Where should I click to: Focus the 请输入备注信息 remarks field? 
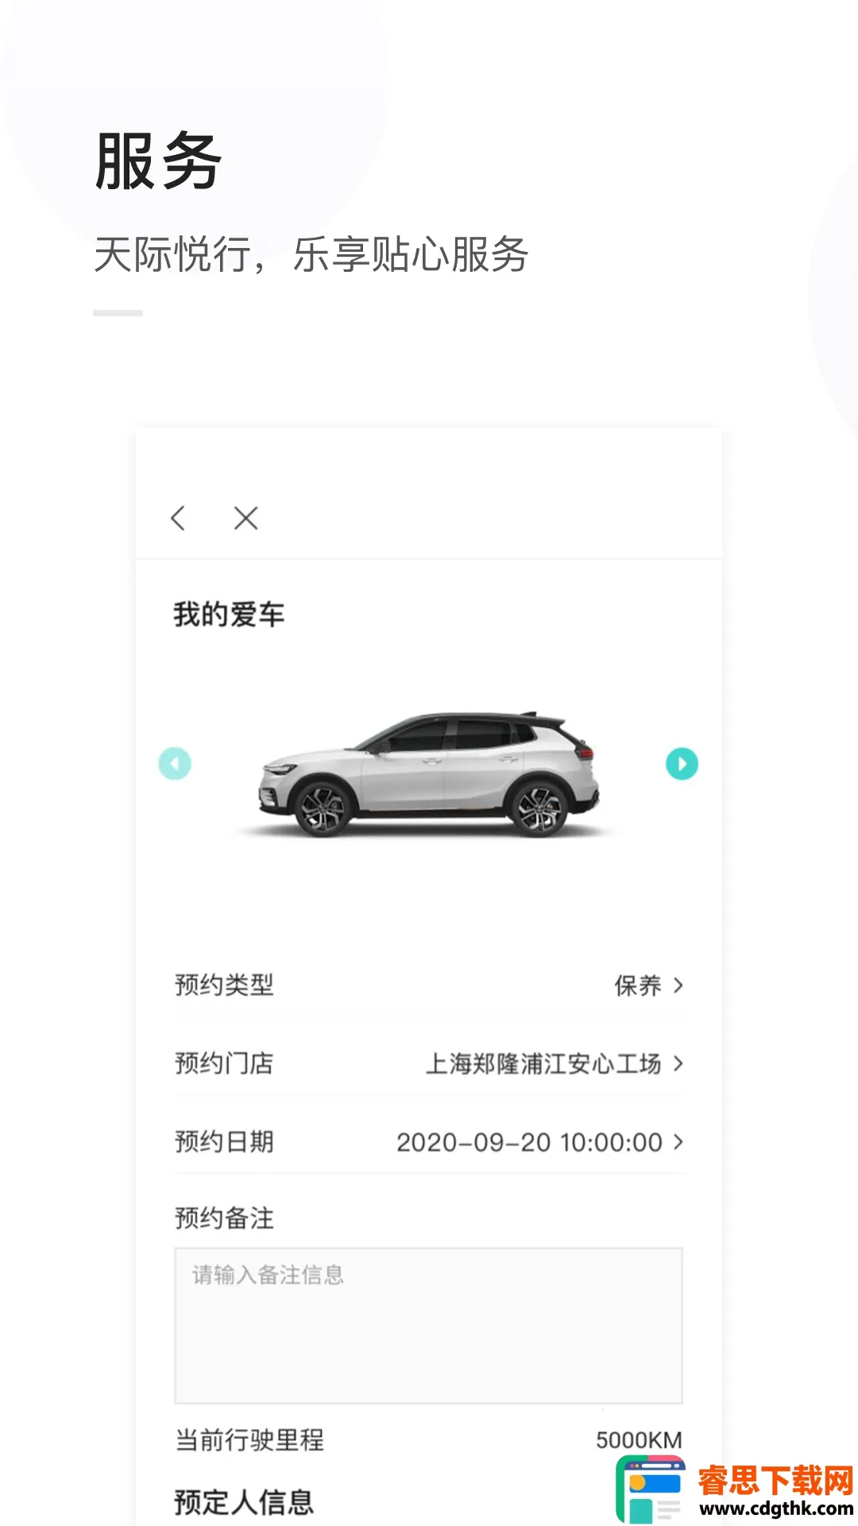pos(428,1326)
